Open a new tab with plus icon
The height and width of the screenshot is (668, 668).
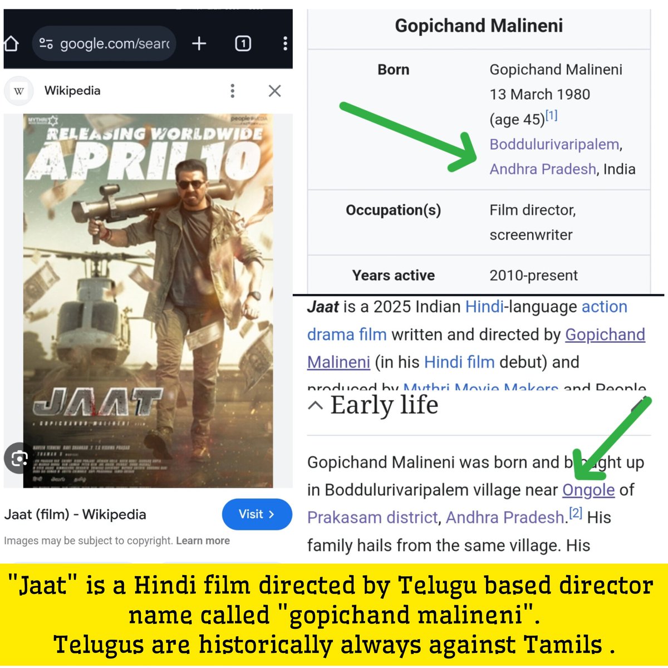click(x=199, y=43)
